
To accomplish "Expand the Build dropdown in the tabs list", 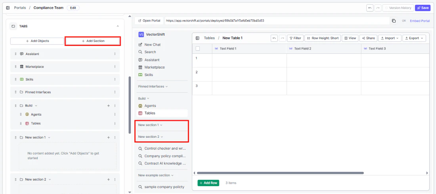I will (x=36, y=106).
